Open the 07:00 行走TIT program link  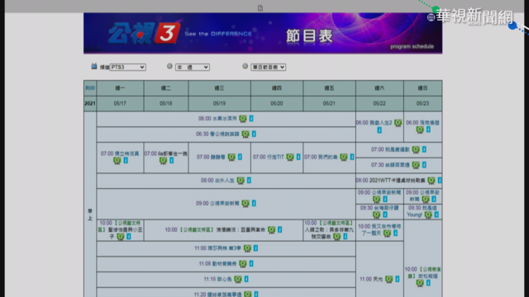(x=269, y=157)
